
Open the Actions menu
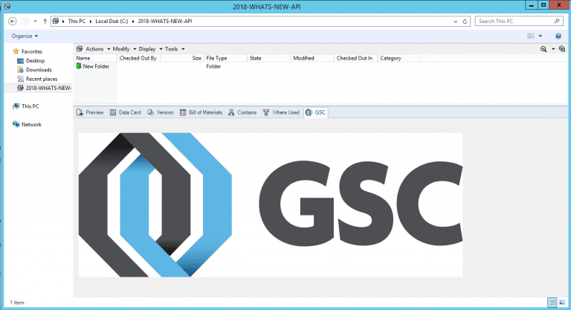[x=98, y=49]
